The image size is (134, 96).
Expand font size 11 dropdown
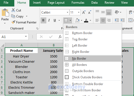click(x=79, y=12)
